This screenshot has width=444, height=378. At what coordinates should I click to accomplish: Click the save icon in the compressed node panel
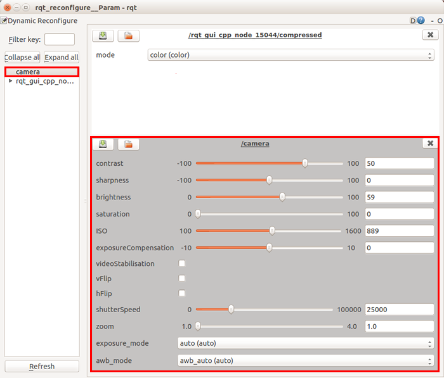[103, 35]
